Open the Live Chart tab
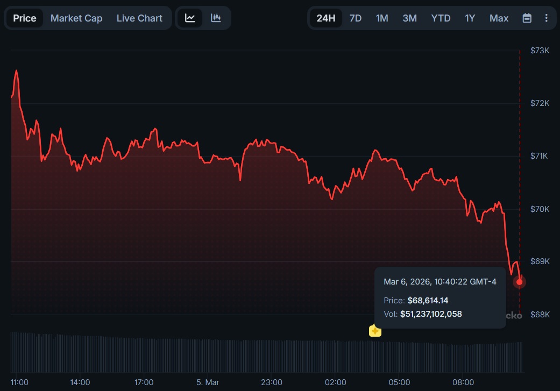 139,18
